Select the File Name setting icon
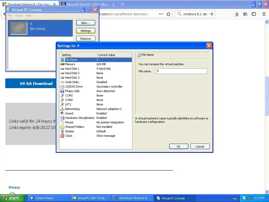 point(62,60)
